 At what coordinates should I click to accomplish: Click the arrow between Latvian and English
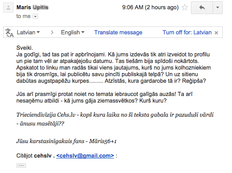[52, 32]
